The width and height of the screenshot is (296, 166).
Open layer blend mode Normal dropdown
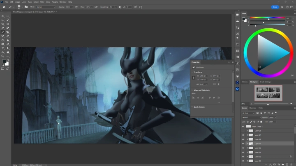pyautogui.click(x=251, y=118)
